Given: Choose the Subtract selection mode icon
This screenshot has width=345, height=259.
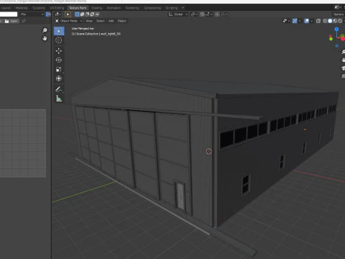Looking at the screenshot, I should pyautogui.click(x=87, y=14).
